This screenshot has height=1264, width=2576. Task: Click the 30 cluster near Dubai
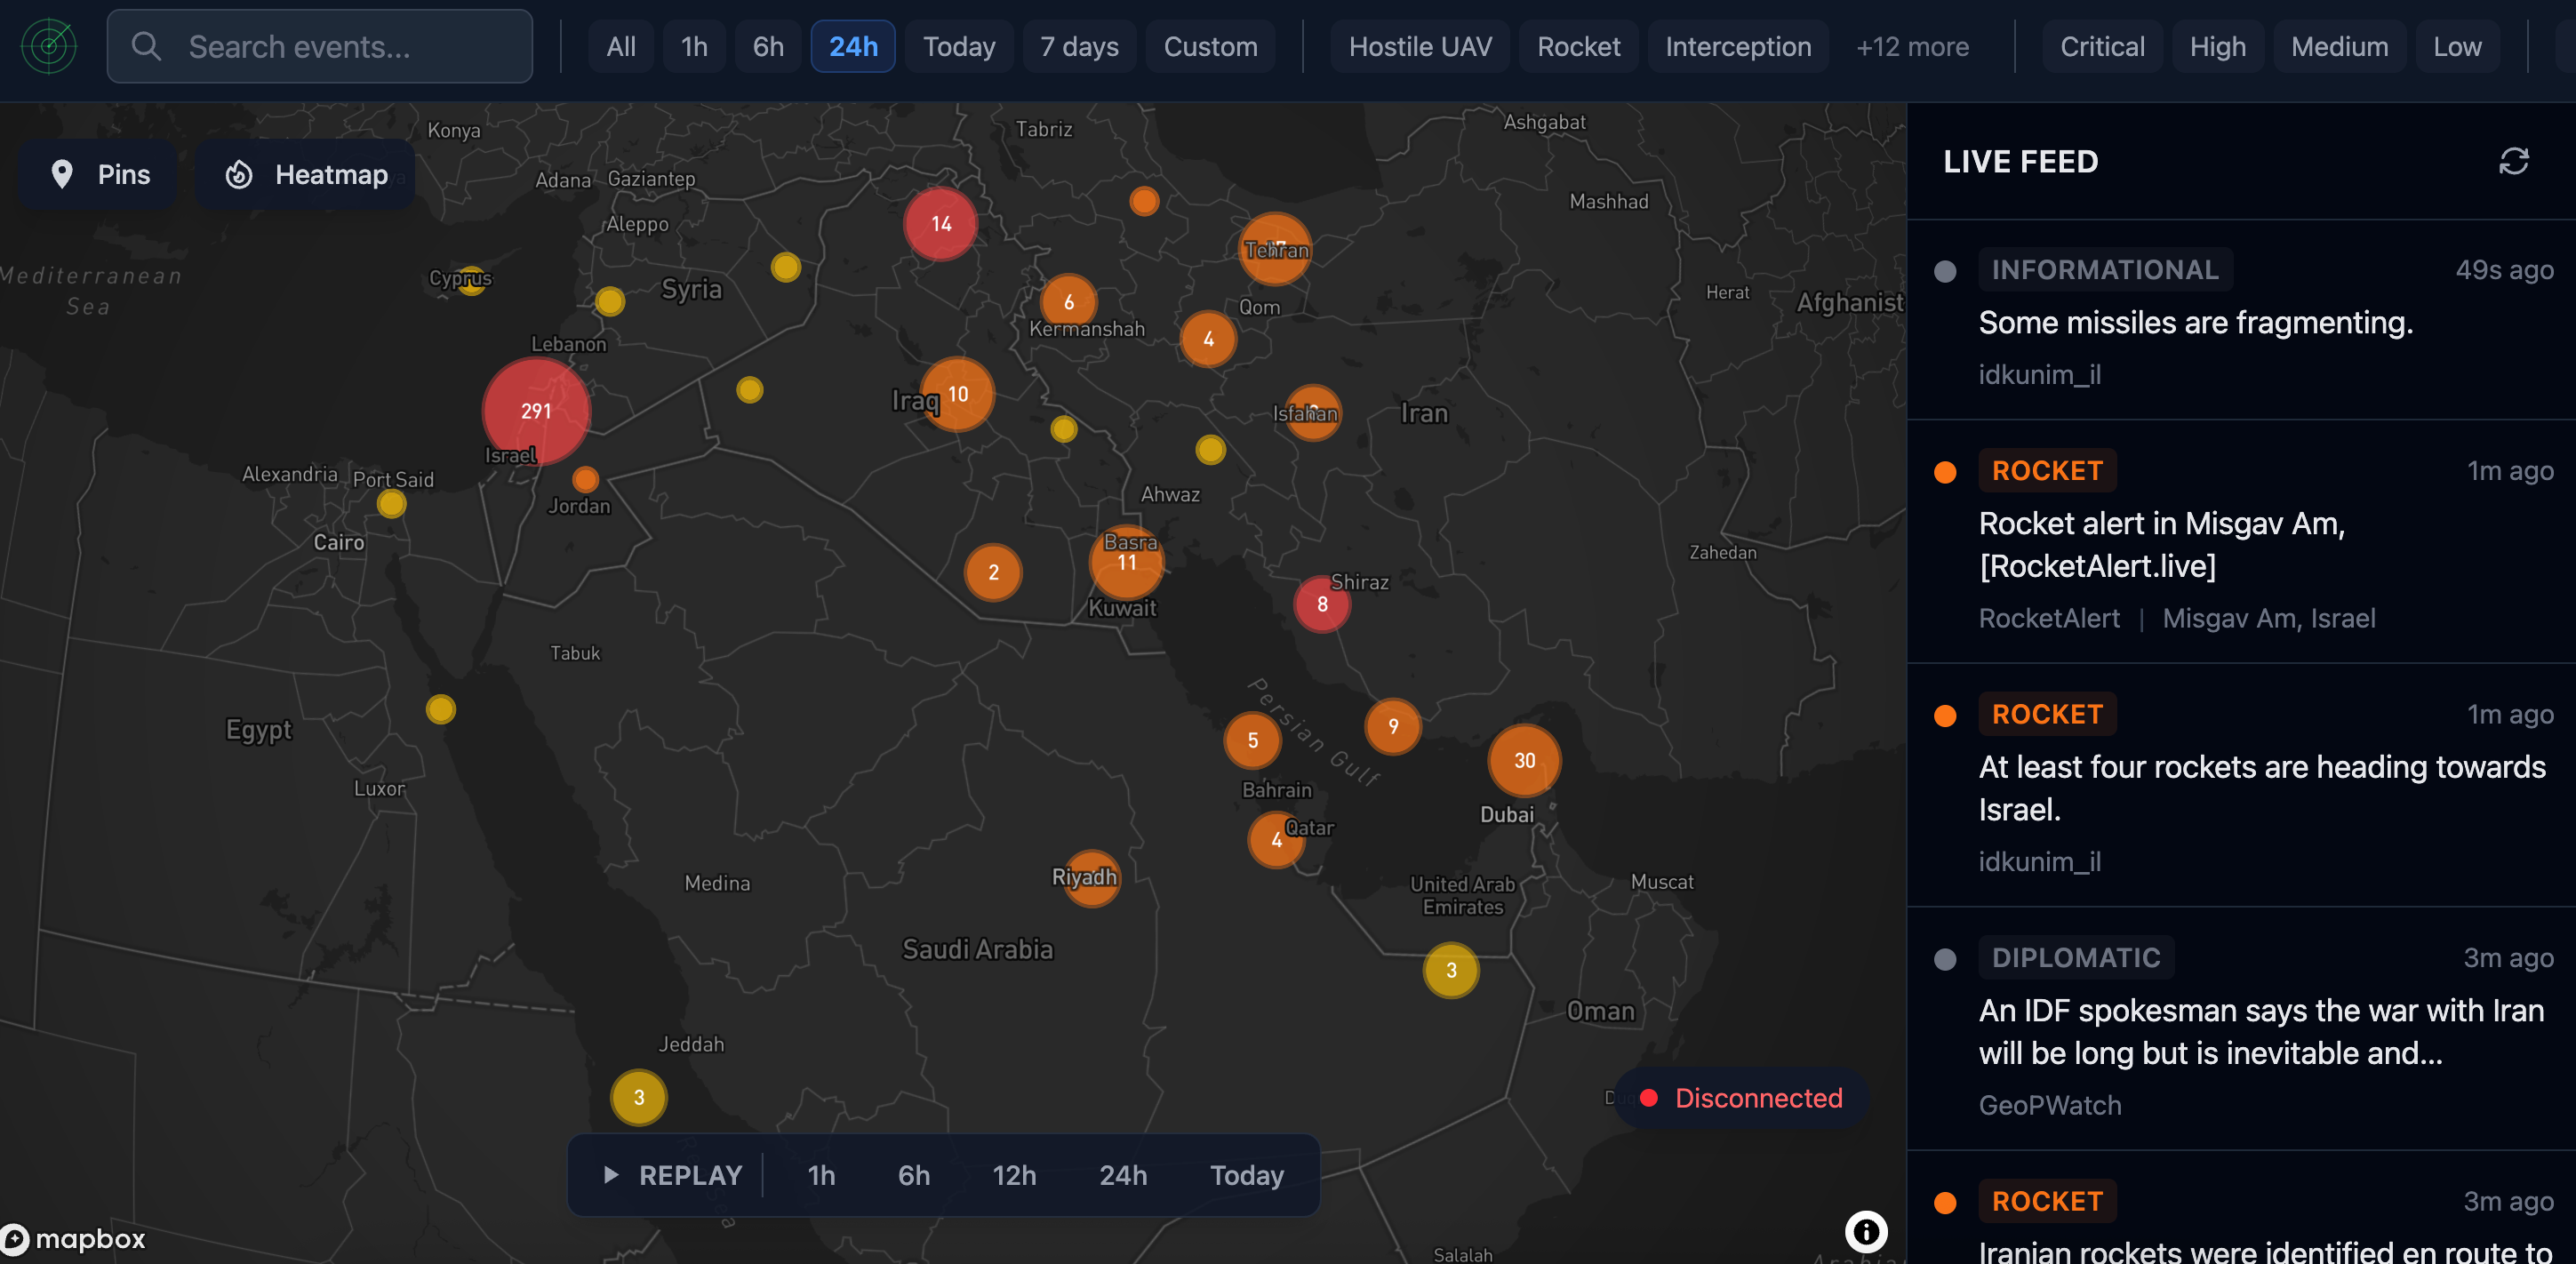tap(1524, 760)
